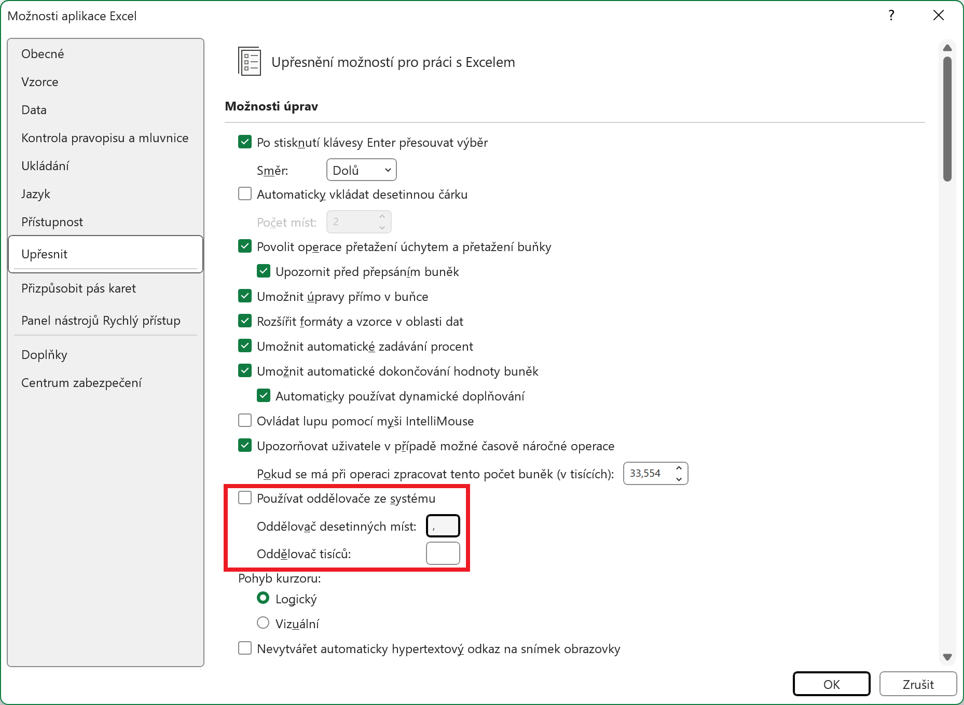This screenshot has width=964, height=705.
Task: Click the 'Oddělovač tisíců' field
Action: pos(443,553)
